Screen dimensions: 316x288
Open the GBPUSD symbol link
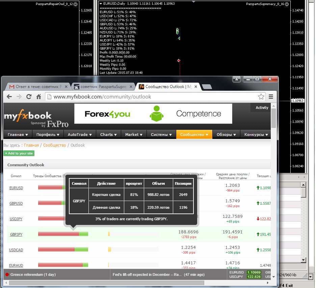(x=16, y=203)
